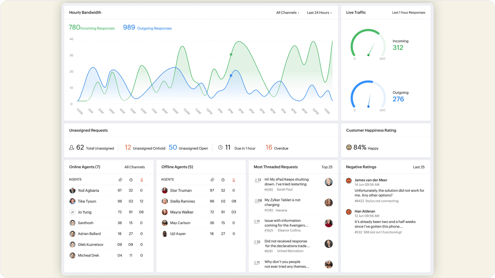Select the ticket icon in Online Agents header
The width and height of the screenshot is (495, 278).
(x=121, y=179)
